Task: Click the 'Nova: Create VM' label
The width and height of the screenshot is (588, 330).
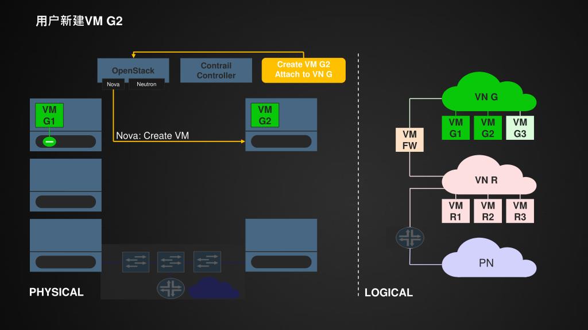Action: click(152, 135)
